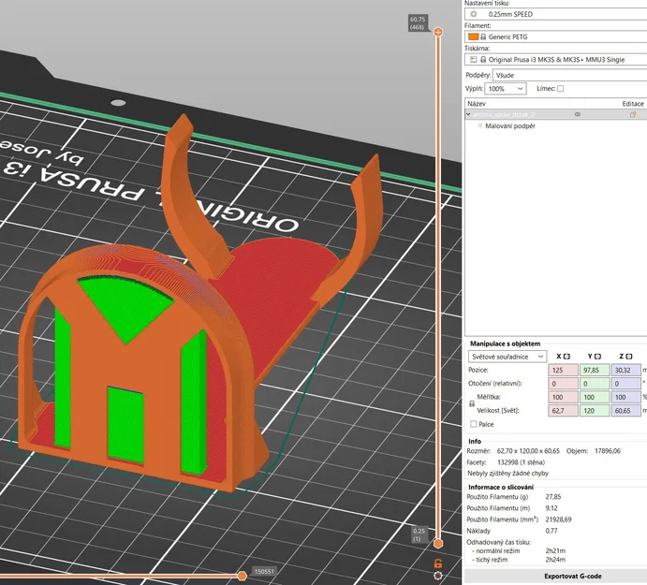Collapse the aroma_spray_drzak_2 tree item

(x=468, y=114)
